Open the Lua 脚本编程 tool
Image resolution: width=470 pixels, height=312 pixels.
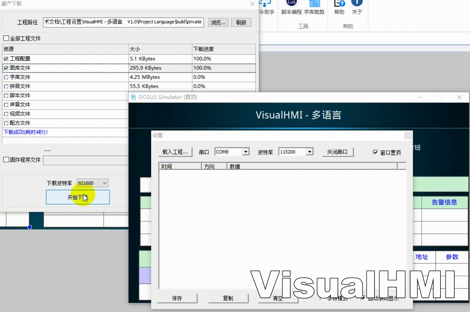291,7
